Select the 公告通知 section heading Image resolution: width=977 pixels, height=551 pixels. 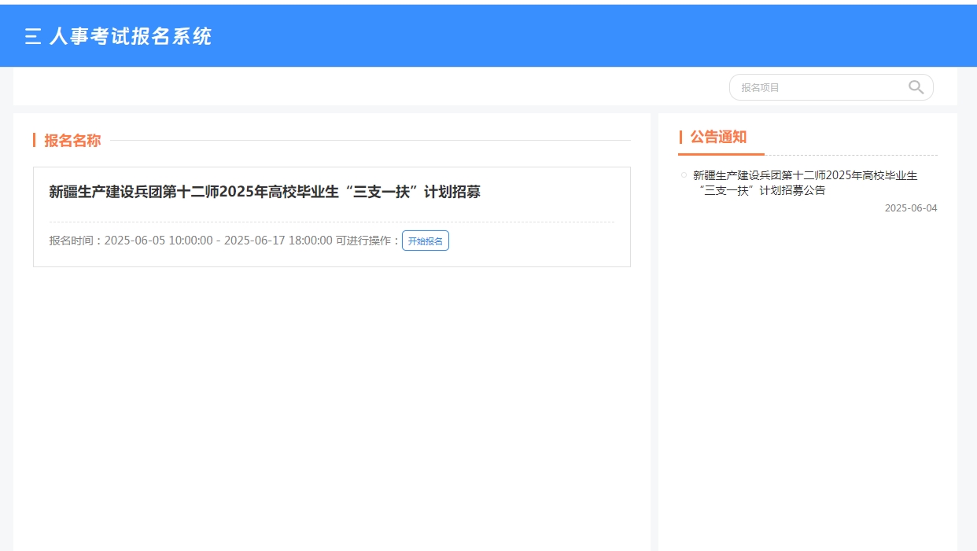[x=718, y=137]
